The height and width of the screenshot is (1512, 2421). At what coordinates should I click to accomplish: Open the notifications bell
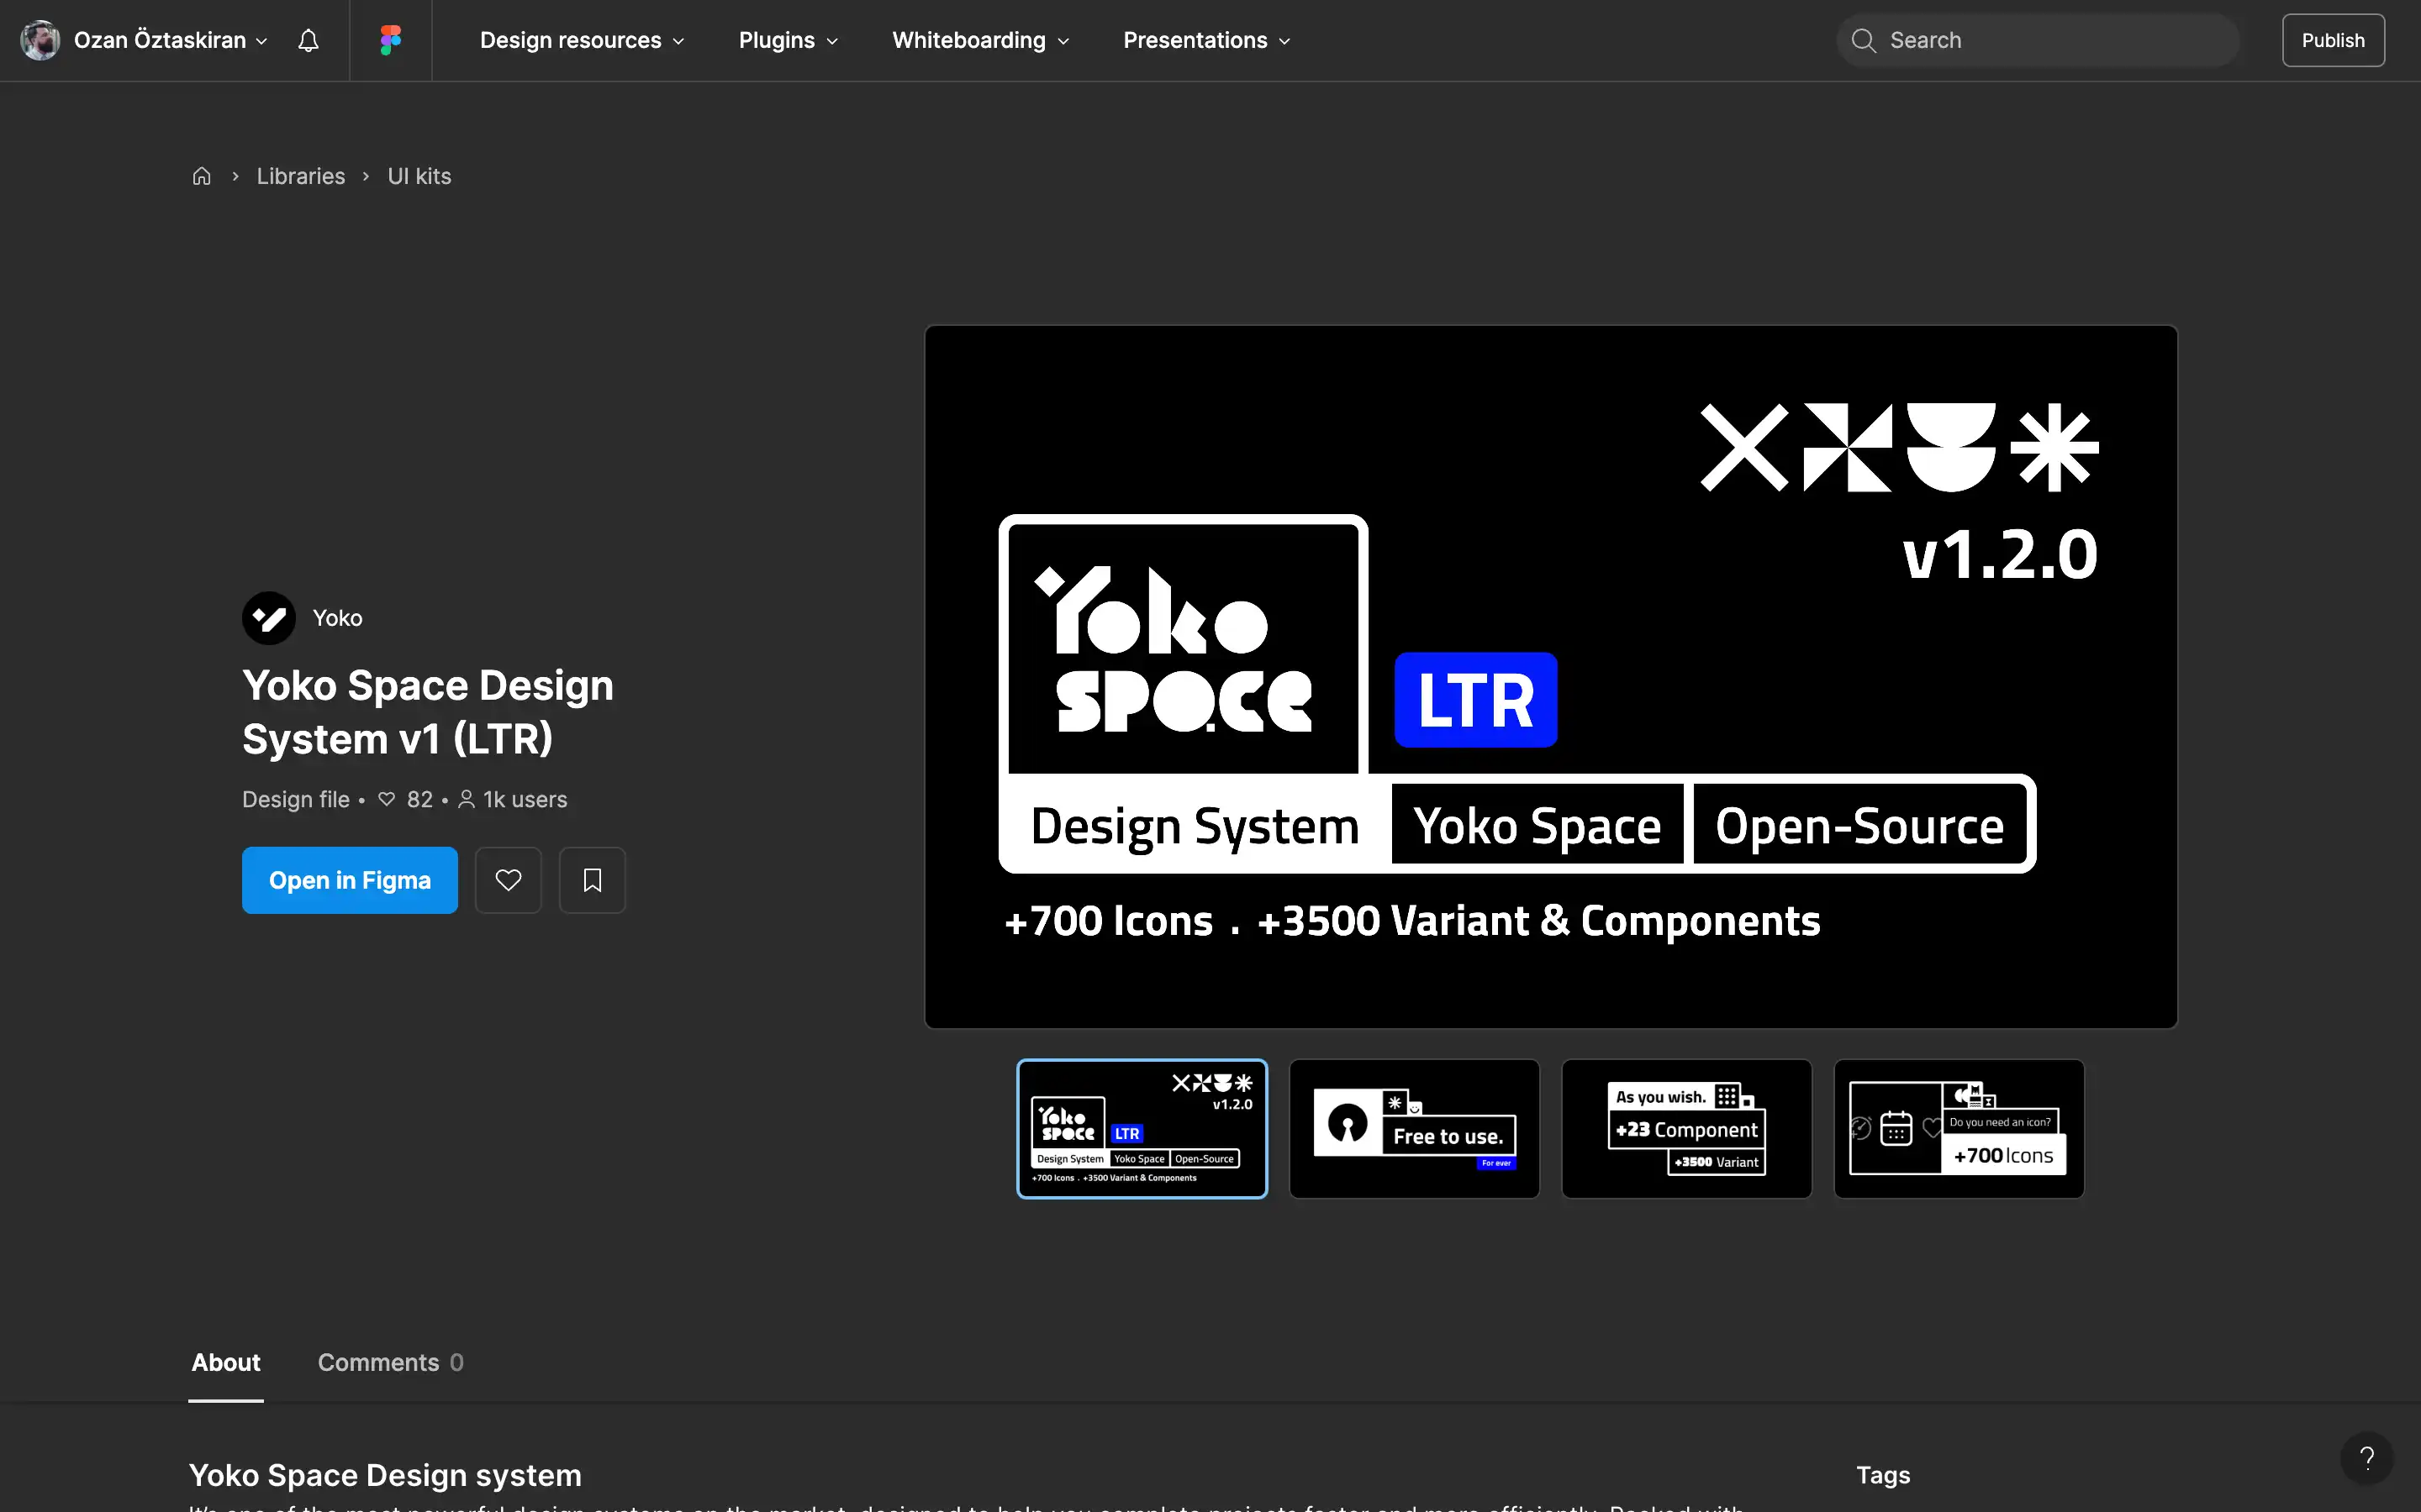[309, 40]
